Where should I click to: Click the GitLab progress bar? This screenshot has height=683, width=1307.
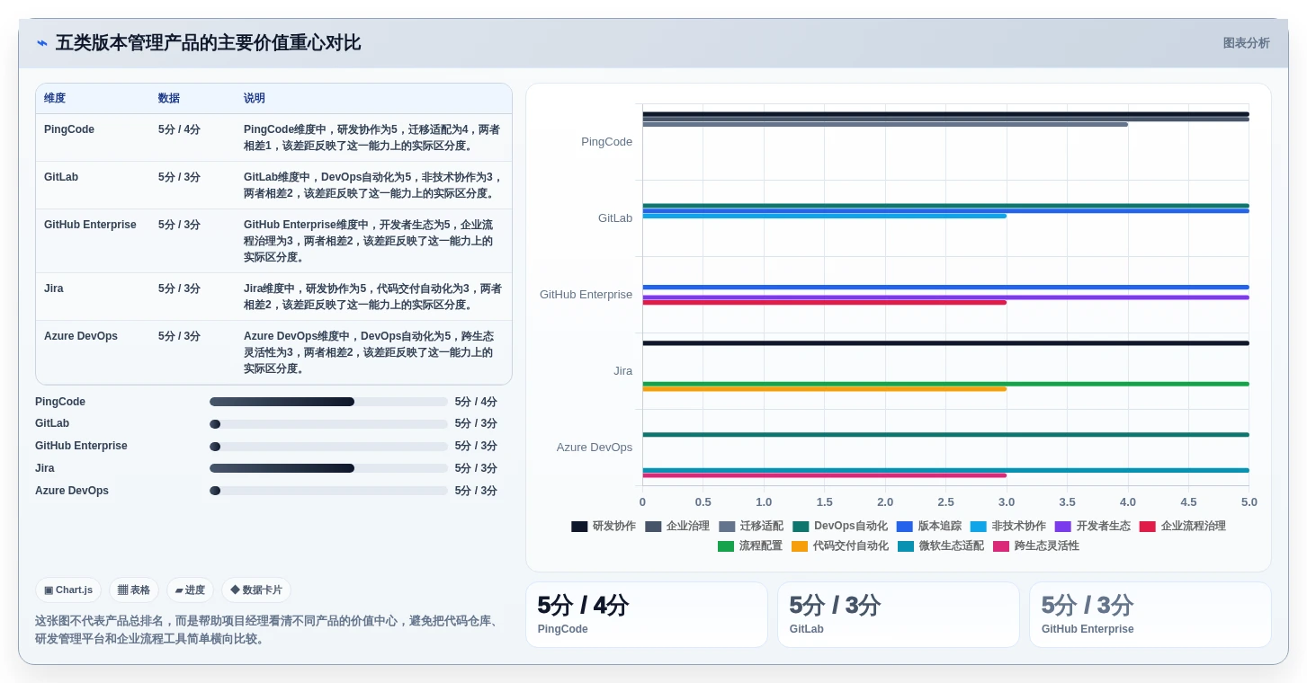click(328, 424)
